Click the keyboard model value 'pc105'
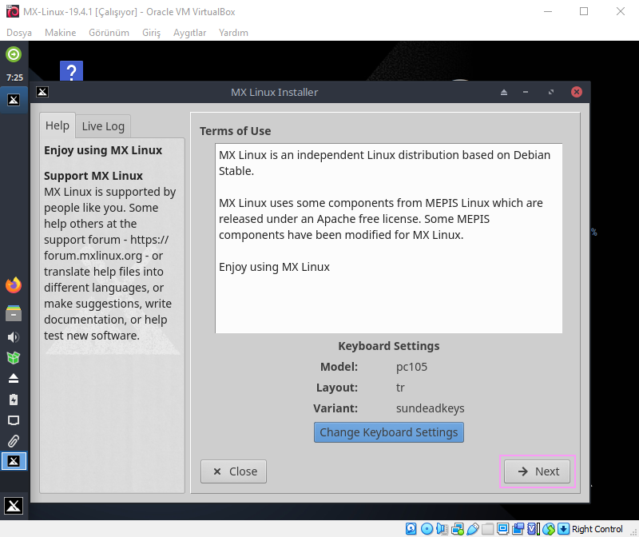The width and height of the screenshot is (639, 537). click(x=411, y=367)
